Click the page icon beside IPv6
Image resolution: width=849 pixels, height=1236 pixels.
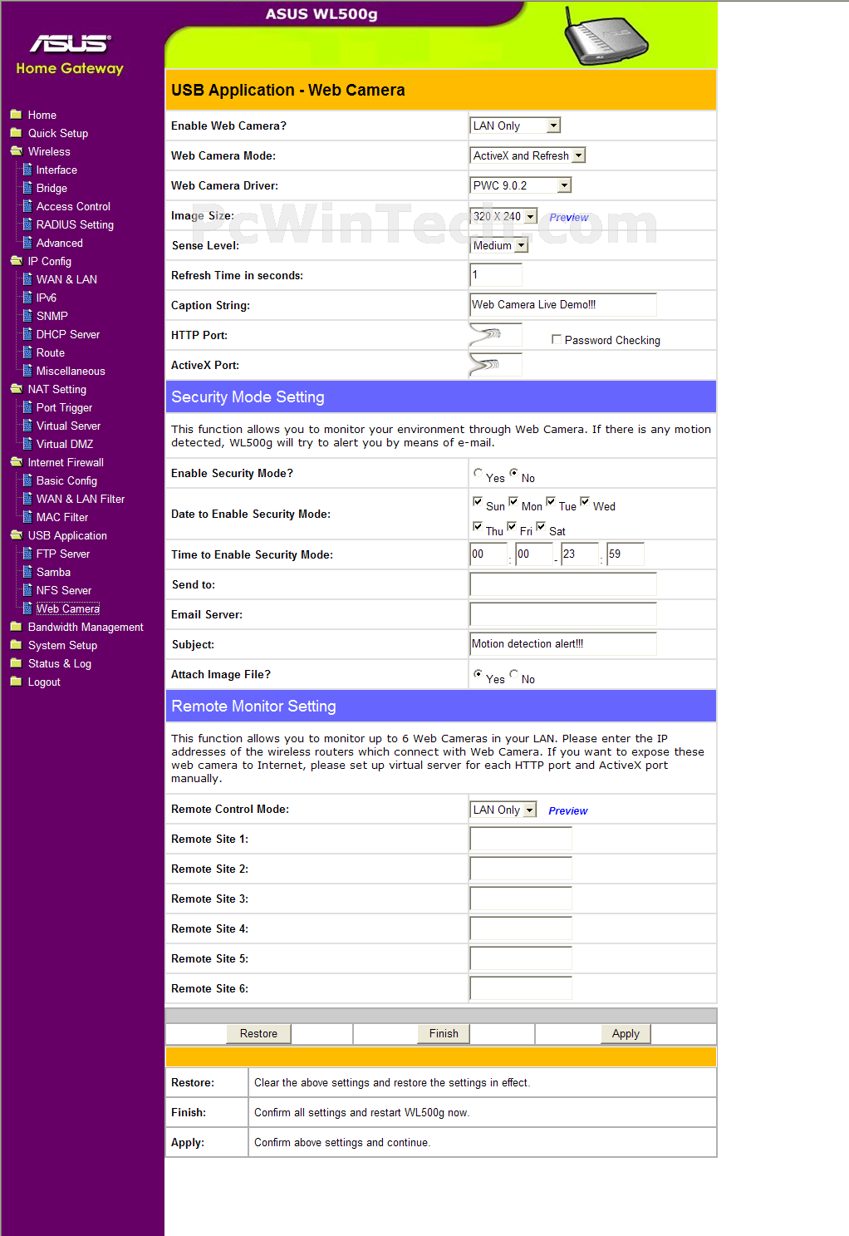pos(27,298)
